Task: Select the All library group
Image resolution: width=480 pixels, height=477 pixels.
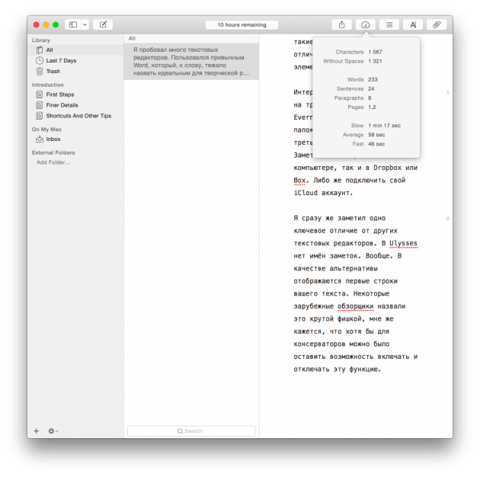Action: point(50,50)
